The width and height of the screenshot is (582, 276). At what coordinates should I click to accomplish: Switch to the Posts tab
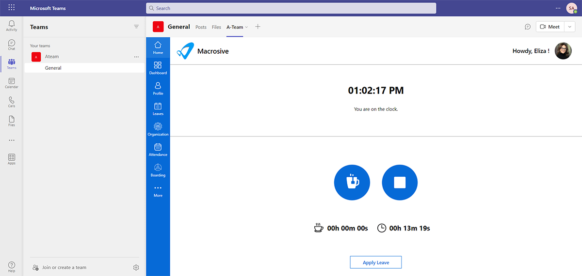(201, 27)
